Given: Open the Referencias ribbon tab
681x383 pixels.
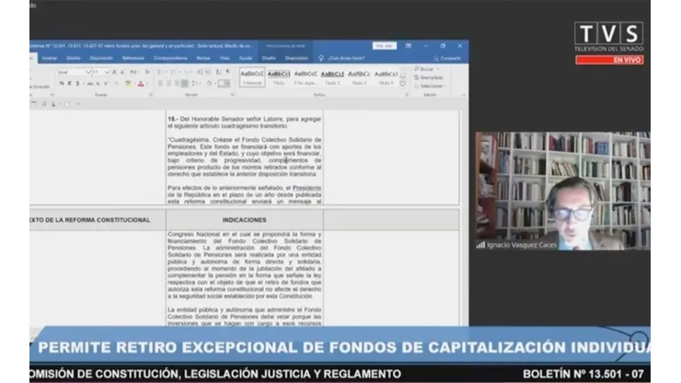Looking at the screenshot, I should click(133, 58).
